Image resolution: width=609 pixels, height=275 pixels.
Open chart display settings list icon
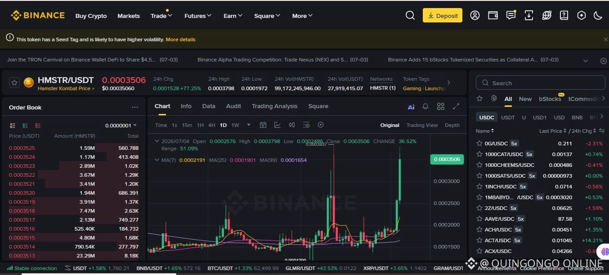[x=306, y=125]
